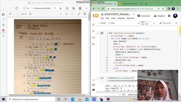Open Colab Lihat menu
Image resolution: width=181 pixels, height=102 pixels.
(113, 18)
